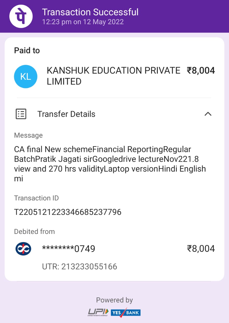Tap the UTR number 213233055166

[80, 266]
